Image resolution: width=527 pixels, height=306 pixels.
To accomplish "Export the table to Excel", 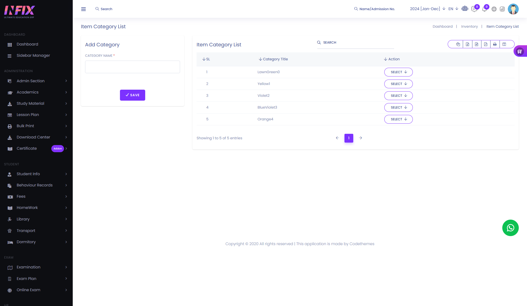I will pyautogui.click(x=467, y=44).
